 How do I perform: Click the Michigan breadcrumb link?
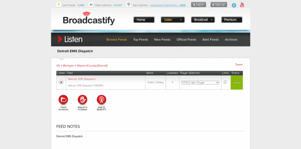coord(68,66)
